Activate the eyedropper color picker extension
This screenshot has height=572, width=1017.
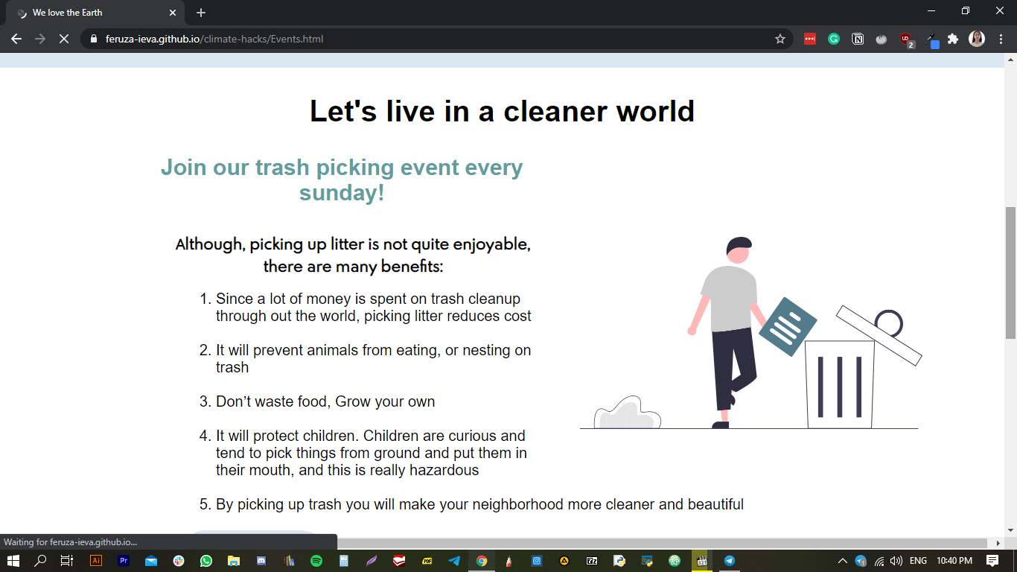pyautogui.click(x=932, y=40)
